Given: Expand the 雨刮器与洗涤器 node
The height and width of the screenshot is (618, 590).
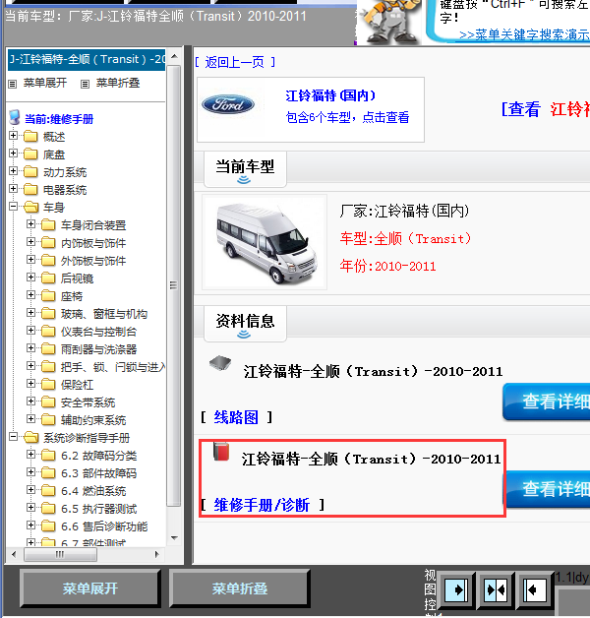Looking at the screenshot, I should pyautogui.click(x=30, y=348).
